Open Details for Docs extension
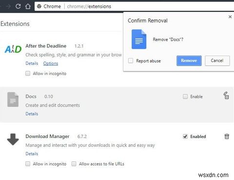This screenshot has width=234, height=180. pos(32,113)
